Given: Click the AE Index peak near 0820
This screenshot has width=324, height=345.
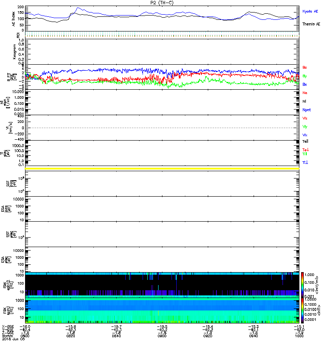Looking at the screenshot, I should tap(78, 8).
